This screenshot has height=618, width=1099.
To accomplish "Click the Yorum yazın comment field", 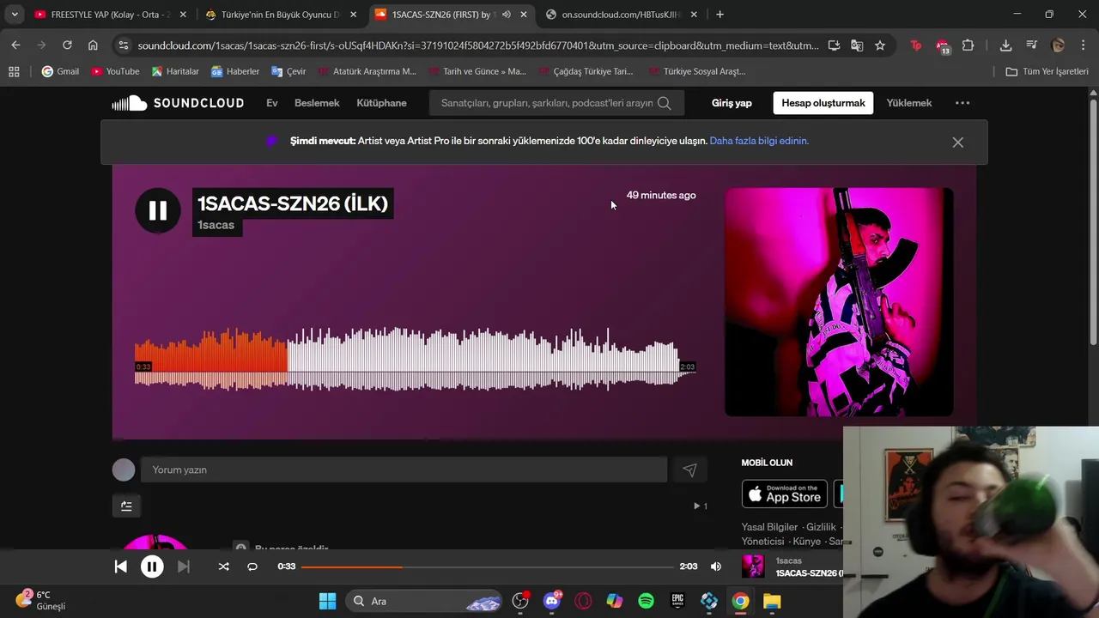I will 404,470.
